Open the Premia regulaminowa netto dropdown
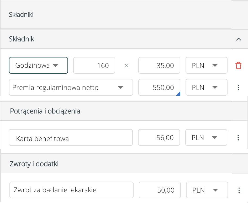The image size is (248, 203). tap(71, 88)
